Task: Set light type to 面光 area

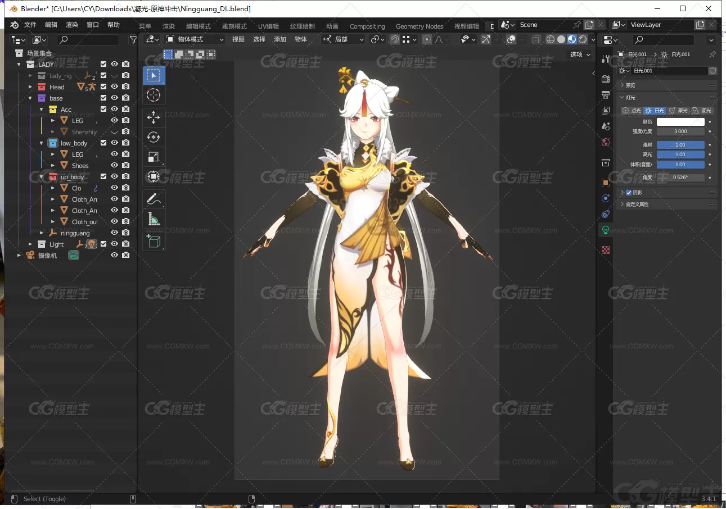Action: pyautogui.click(x=702, y=111)
